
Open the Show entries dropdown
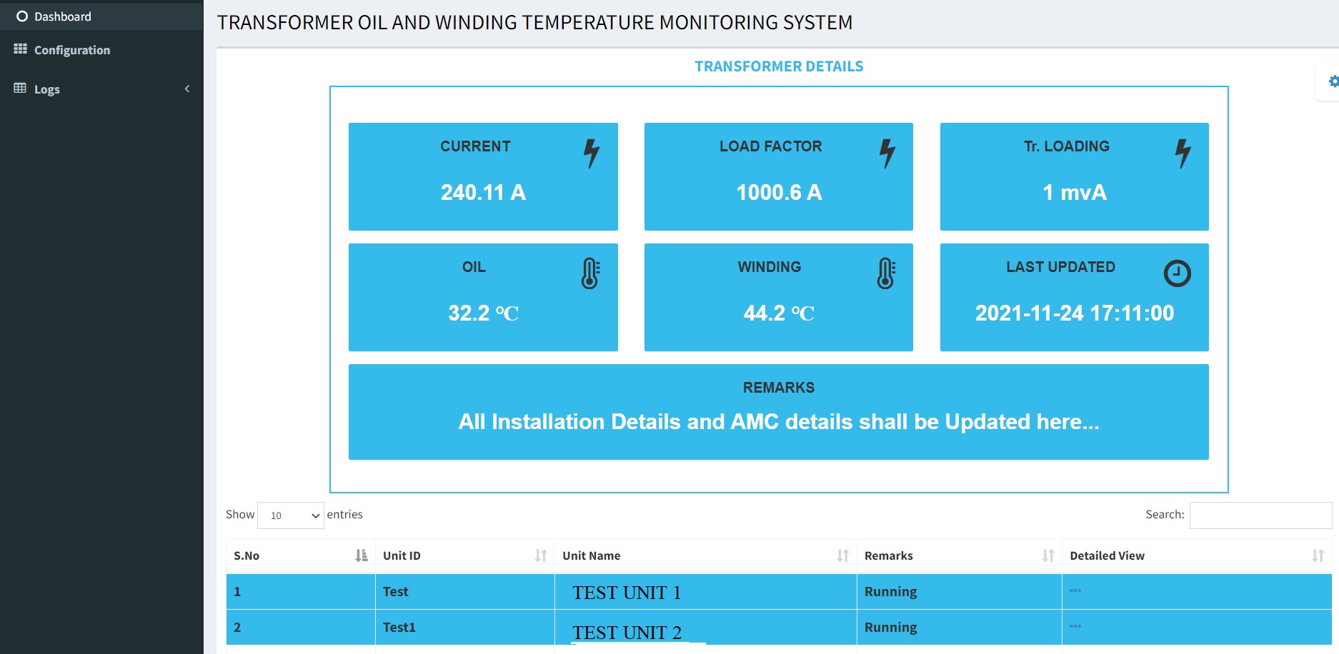[x=291, y=515]
